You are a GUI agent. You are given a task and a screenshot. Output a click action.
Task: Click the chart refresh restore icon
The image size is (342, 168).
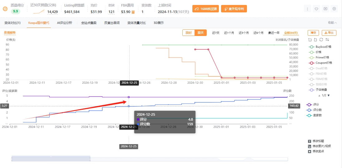click(x=321, y=39)
